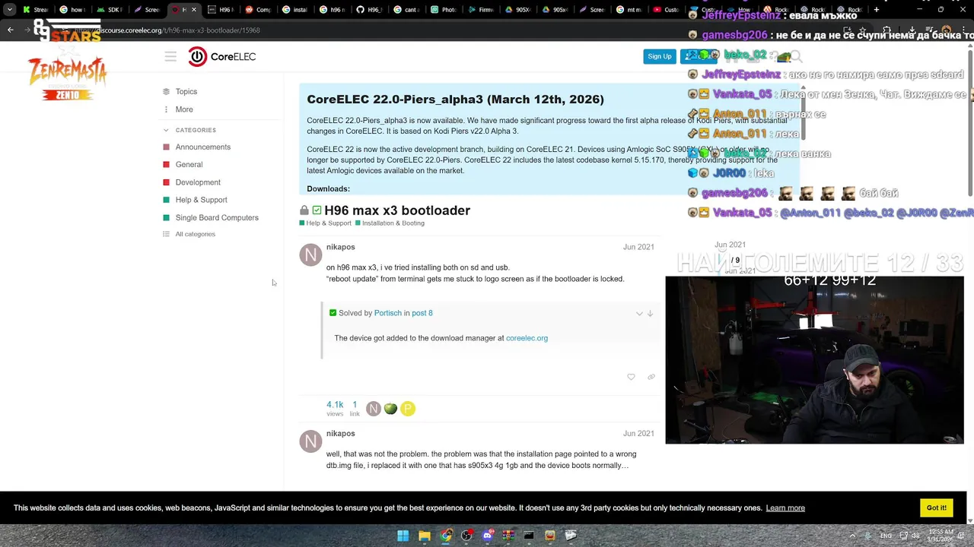Open Help & Support in the sidebar

[201, 200]
